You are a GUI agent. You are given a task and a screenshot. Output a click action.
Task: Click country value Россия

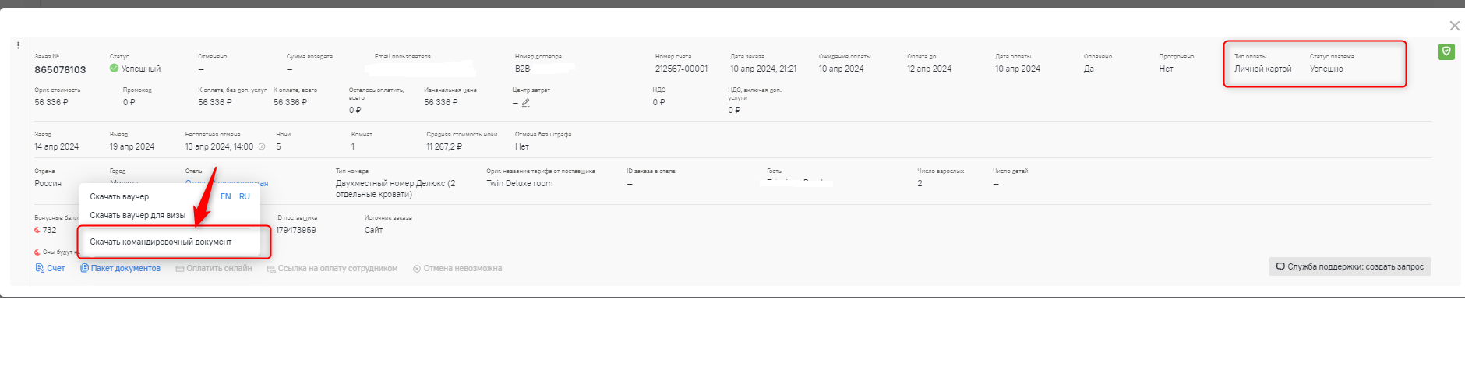point(48,183)
